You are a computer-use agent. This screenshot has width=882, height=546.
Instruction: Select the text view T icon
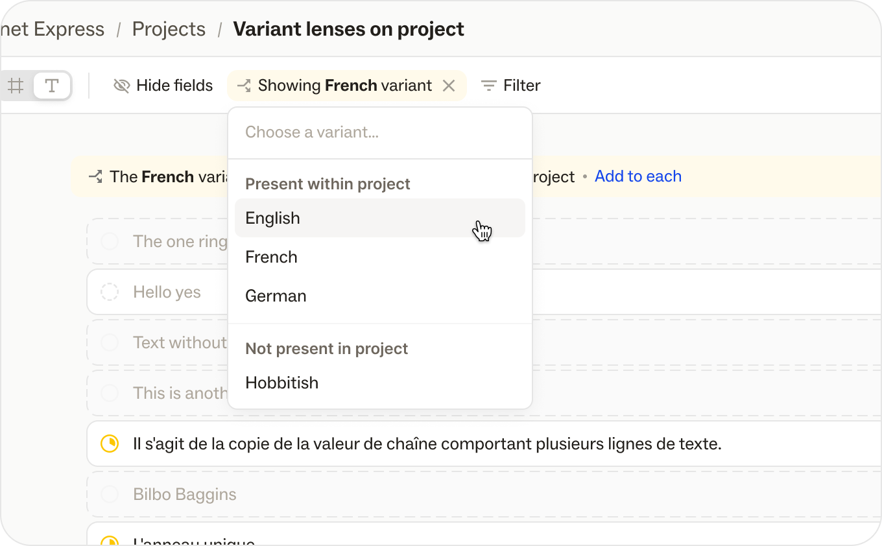coord(52,86)
